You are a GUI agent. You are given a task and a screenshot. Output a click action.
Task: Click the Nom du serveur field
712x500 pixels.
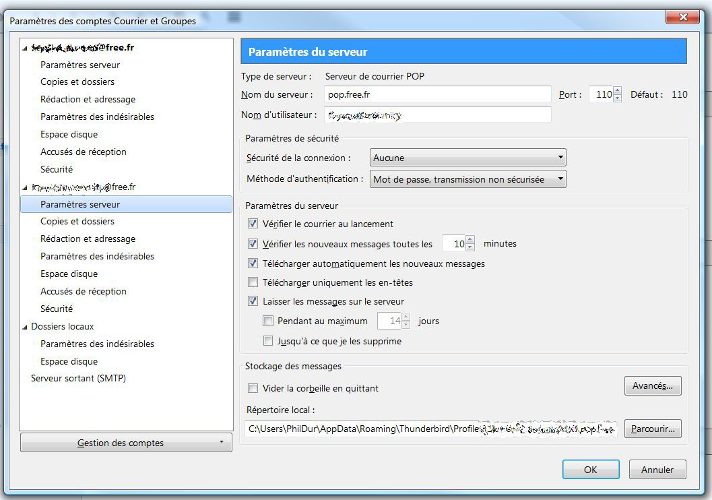[x=438, y=94]
